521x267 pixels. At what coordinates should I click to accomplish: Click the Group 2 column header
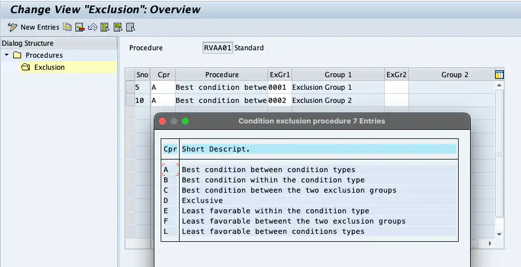coord(455,75)
